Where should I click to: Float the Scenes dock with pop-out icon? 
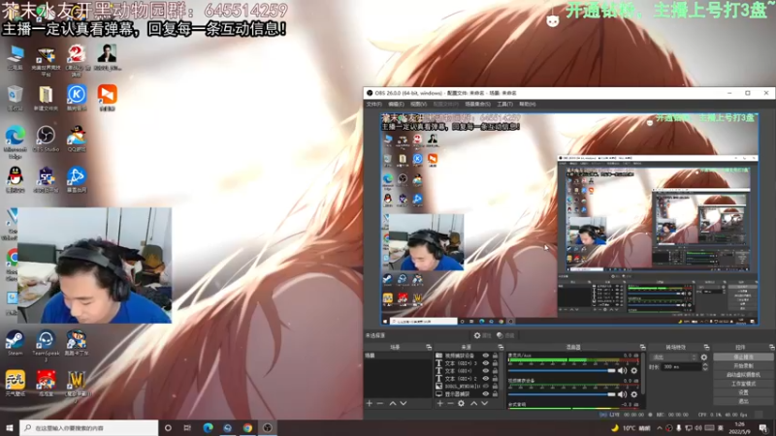click(x=429, y=347)
